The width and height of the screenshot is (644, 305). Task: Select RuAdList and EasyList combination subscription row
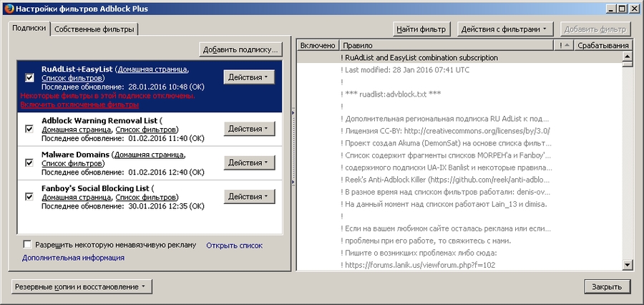click(459, 57)
